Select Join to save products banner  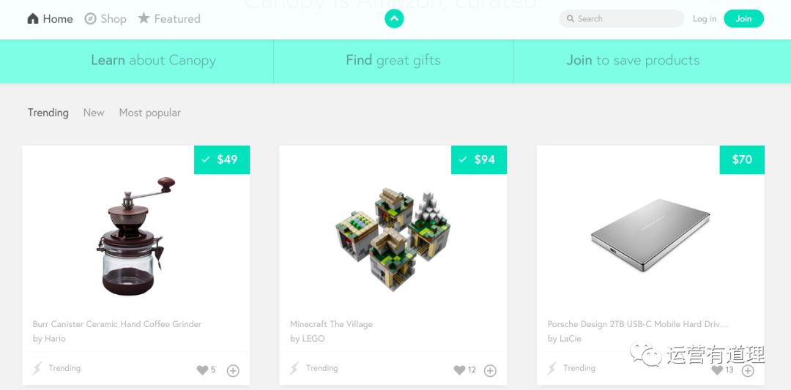click(633, 61)
